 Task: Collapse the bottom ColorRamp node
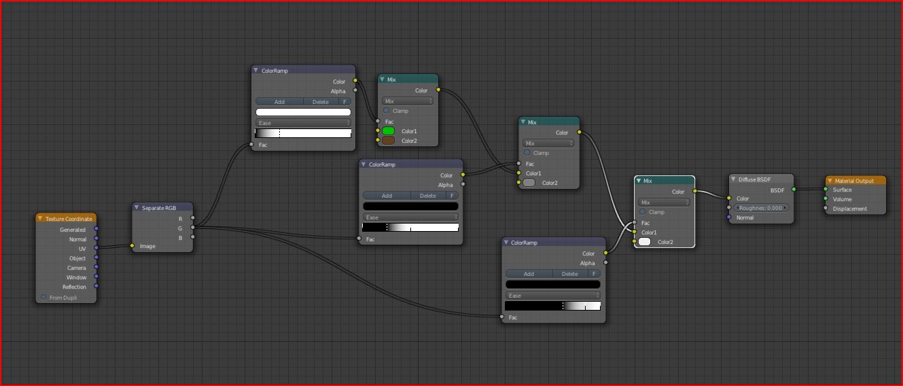pos(506,242)
